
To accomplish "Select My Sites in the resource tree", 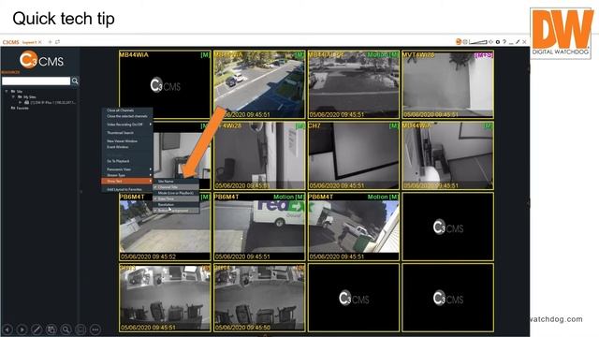I will click(x=29, y=97).
